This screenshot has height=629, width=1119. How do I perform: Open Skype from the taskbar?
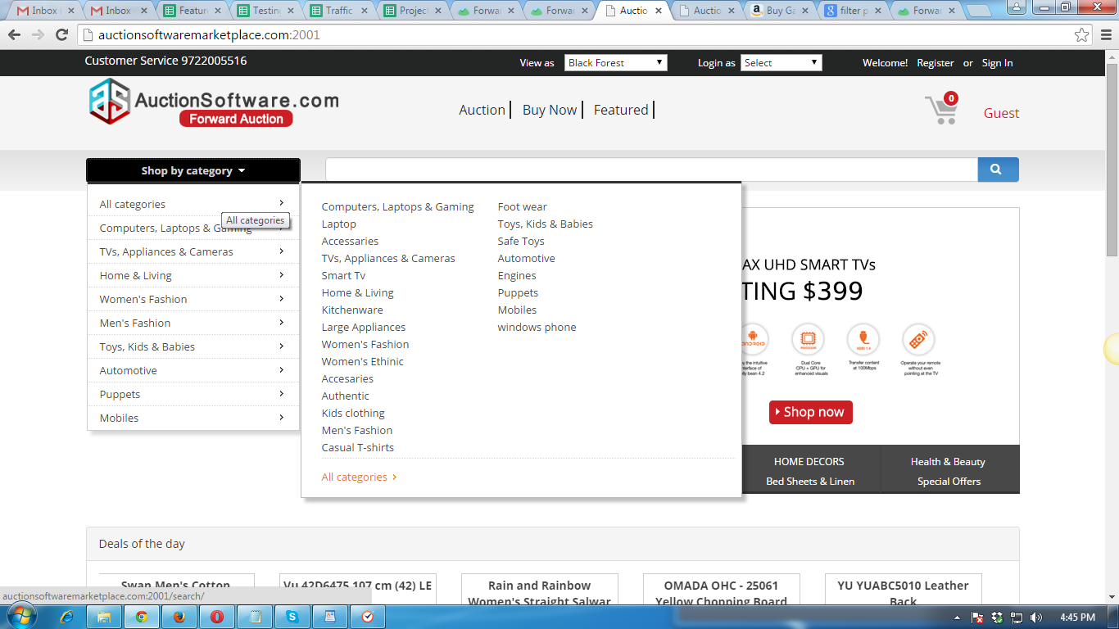coord(292,617)
